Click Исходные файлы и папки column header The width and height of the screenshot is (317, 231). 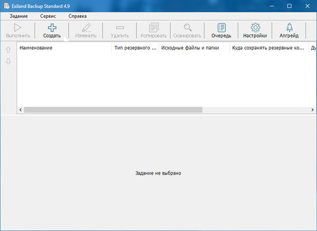point(194,48)
